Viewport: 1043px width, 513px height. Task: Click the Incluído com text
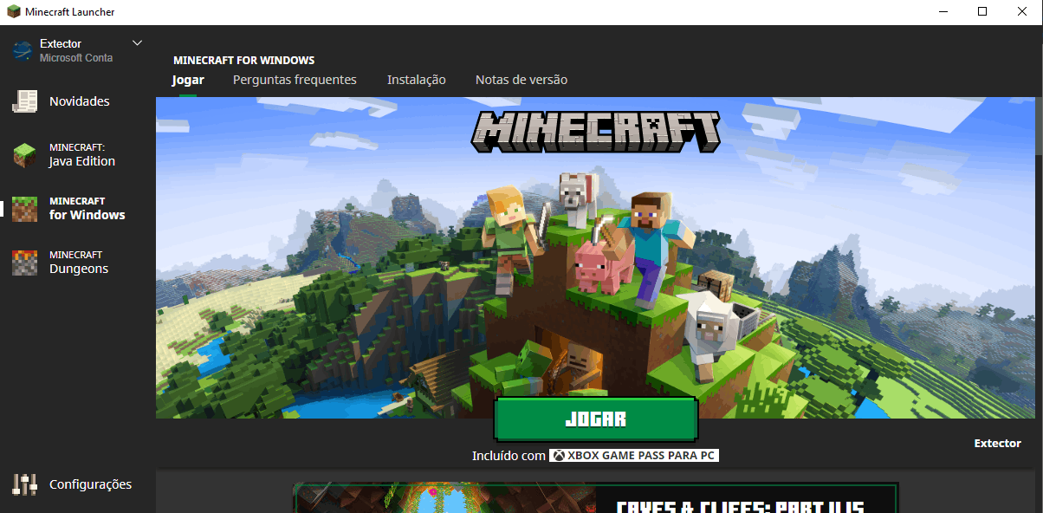[x=509, y=456]
